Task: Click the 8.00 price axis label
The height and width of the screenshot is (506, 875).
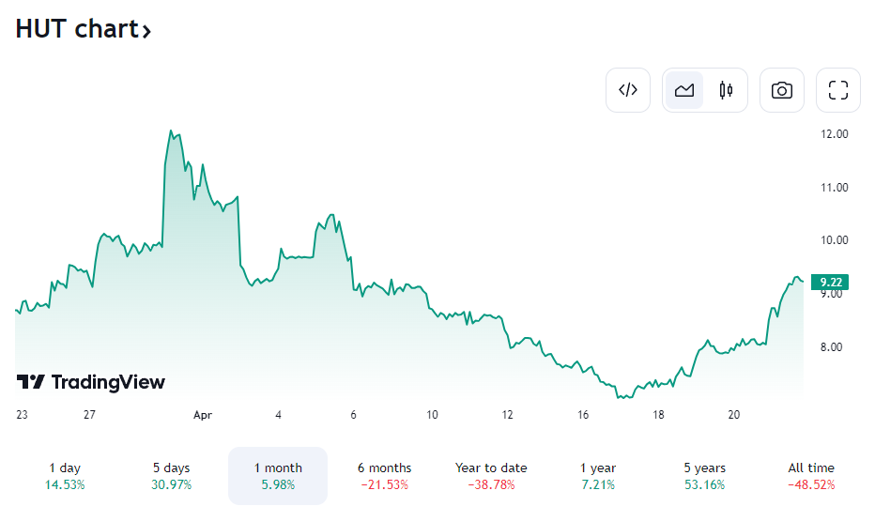Action: pos(831,347)
